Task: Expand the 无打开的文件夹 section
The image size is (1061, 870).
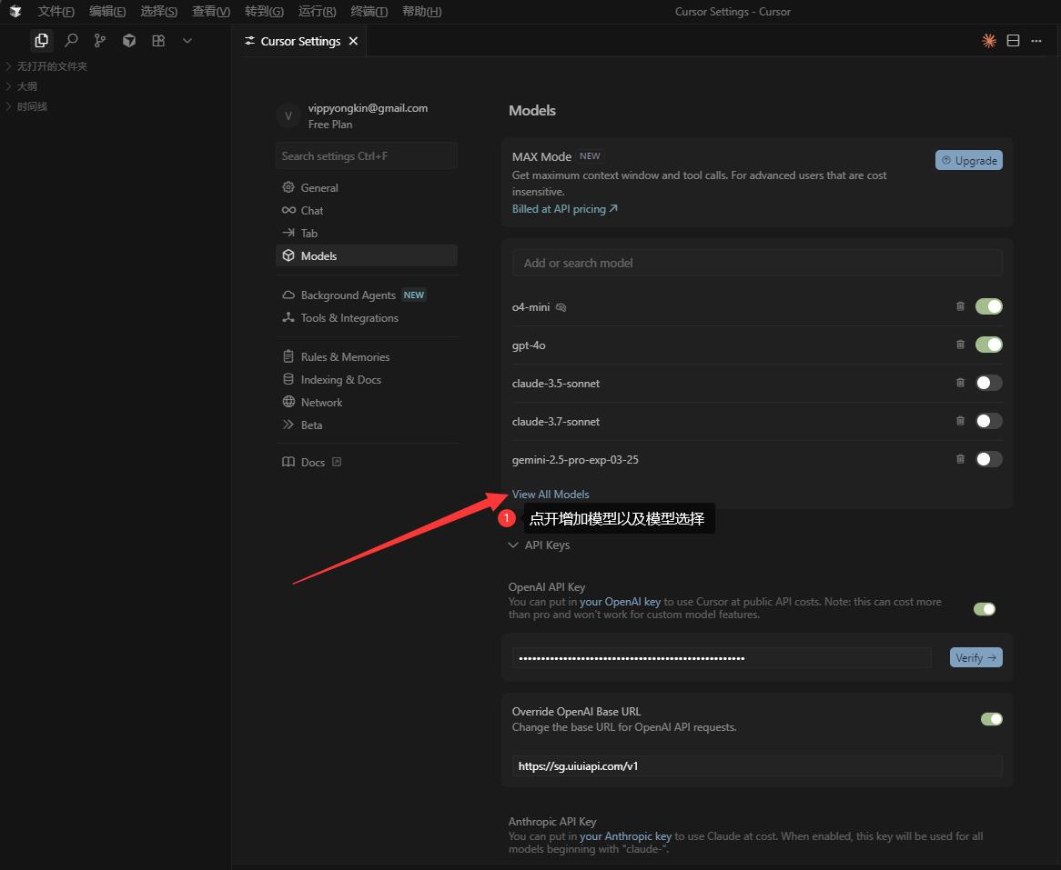Action: point(46,66)
